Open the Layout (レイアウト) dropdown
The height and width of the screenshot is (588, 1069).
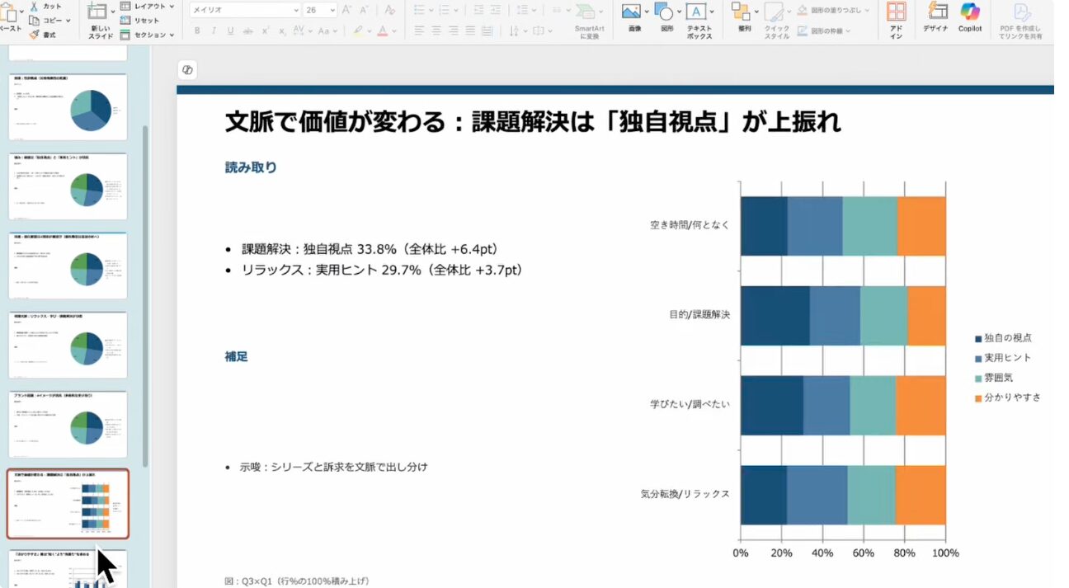click(148, 7)
